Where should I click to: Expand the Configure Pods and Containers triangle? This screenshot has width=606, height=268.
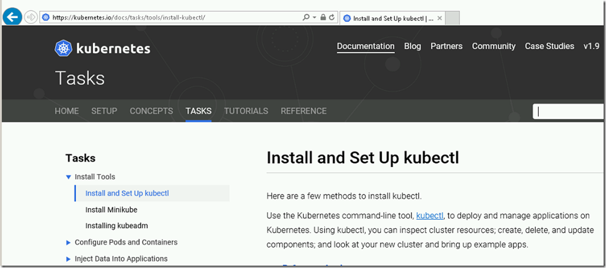click(x=68, y=243)
